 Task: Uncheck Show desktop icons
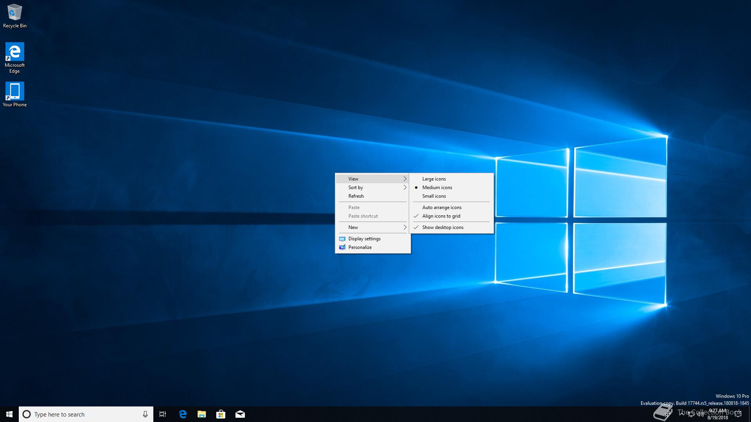443,227
